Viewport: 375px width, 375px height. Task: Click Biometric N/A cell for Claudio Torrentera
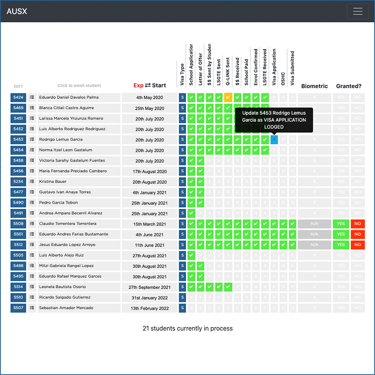[314, 224]
